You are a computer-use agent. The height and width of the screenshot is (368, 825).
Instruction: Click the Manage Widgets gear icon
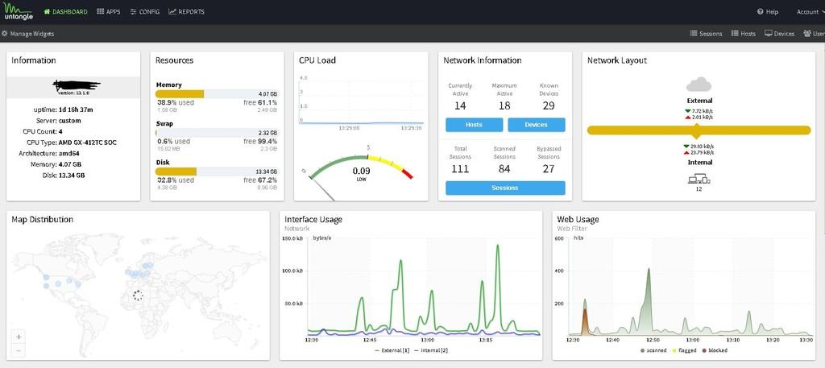5,34
